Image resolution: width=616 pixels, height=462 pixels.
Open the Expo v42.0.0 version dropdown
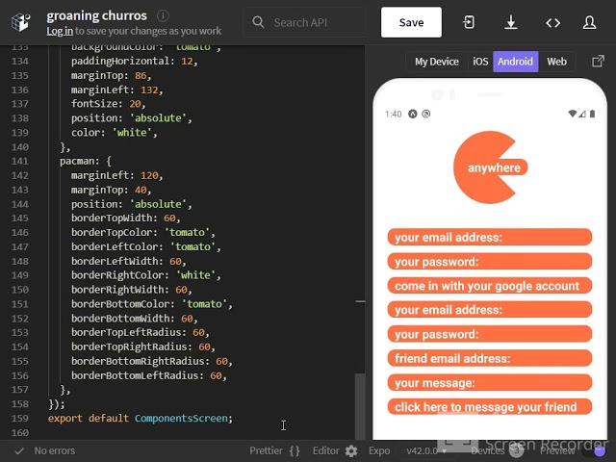click(x=426, y=451)
